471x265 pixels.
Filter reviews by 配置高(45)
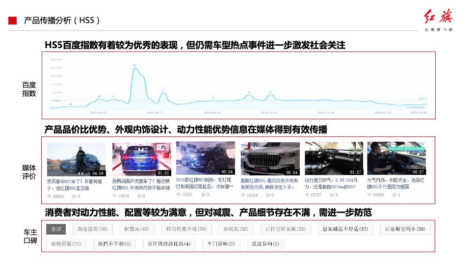pos(137,229)
